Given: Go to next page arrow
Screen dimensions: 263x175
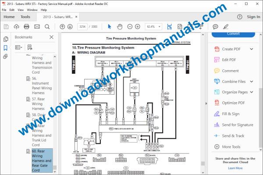Looking at the screenshot, I should click(x=70, y=27).
